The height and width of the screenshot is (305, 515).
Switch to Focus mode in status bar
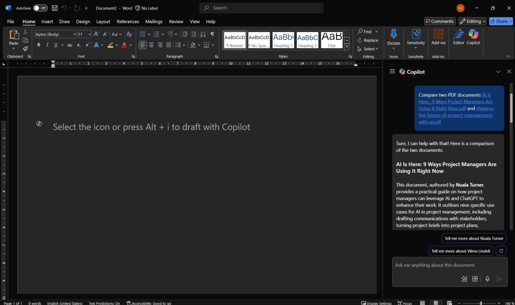[x=405, y=303]
